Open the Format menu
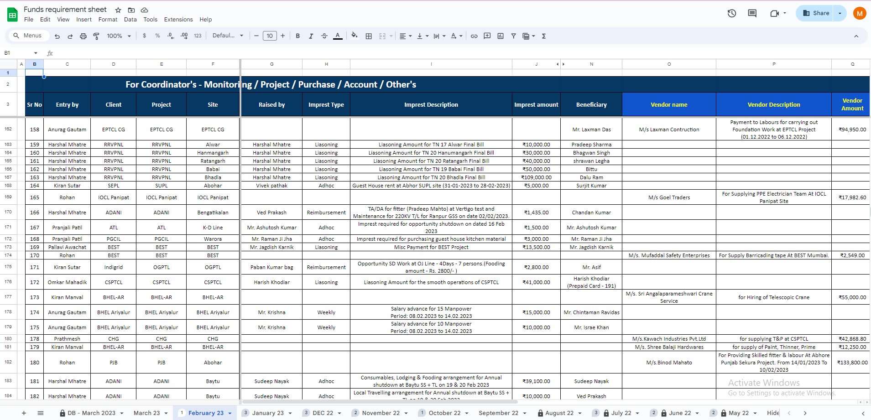This screenshot has height=420, width=871. click(108, 20)
